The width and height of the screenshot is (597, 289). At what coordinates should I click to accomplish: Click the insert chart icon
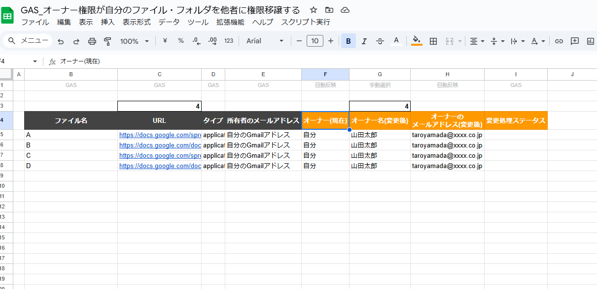point(591,41)
